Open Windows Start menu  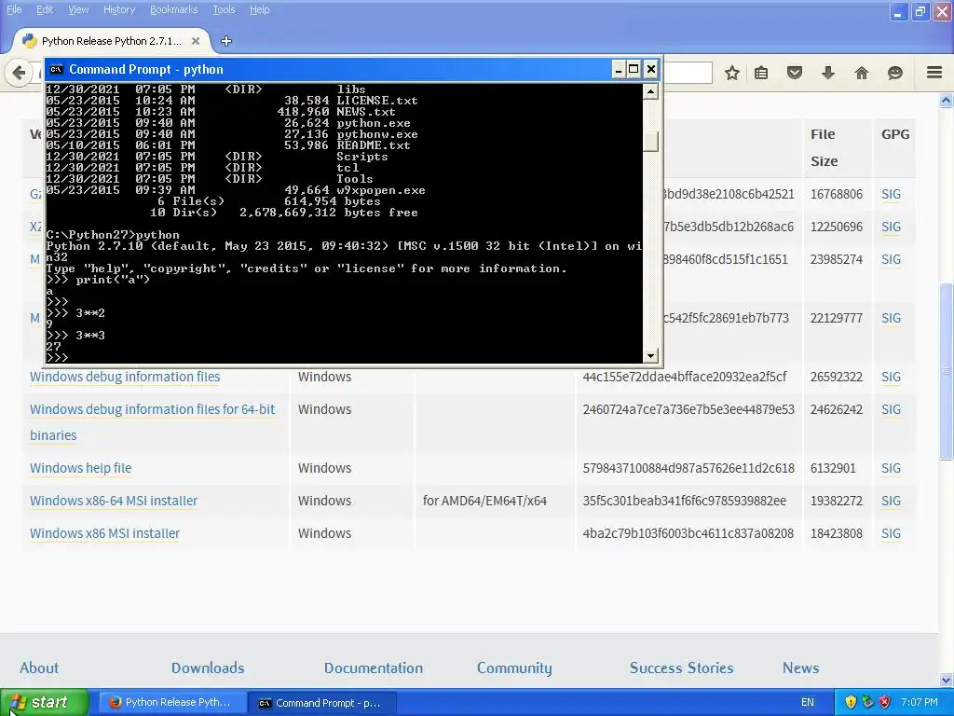pos(44,702)
